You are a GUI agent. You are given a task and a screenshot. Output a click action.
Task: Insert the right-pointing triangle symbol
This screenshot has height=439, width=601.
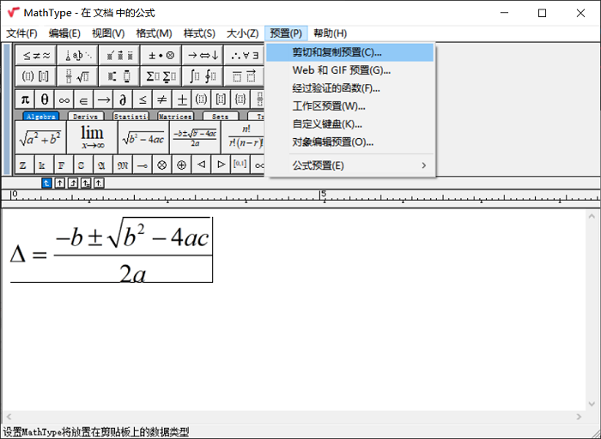point(221,165)
